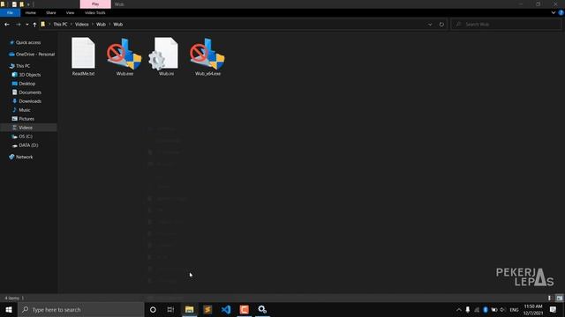565x317 pixels.
Task: Click new folder icon in title bar
Action: click(x=21, y=4)
